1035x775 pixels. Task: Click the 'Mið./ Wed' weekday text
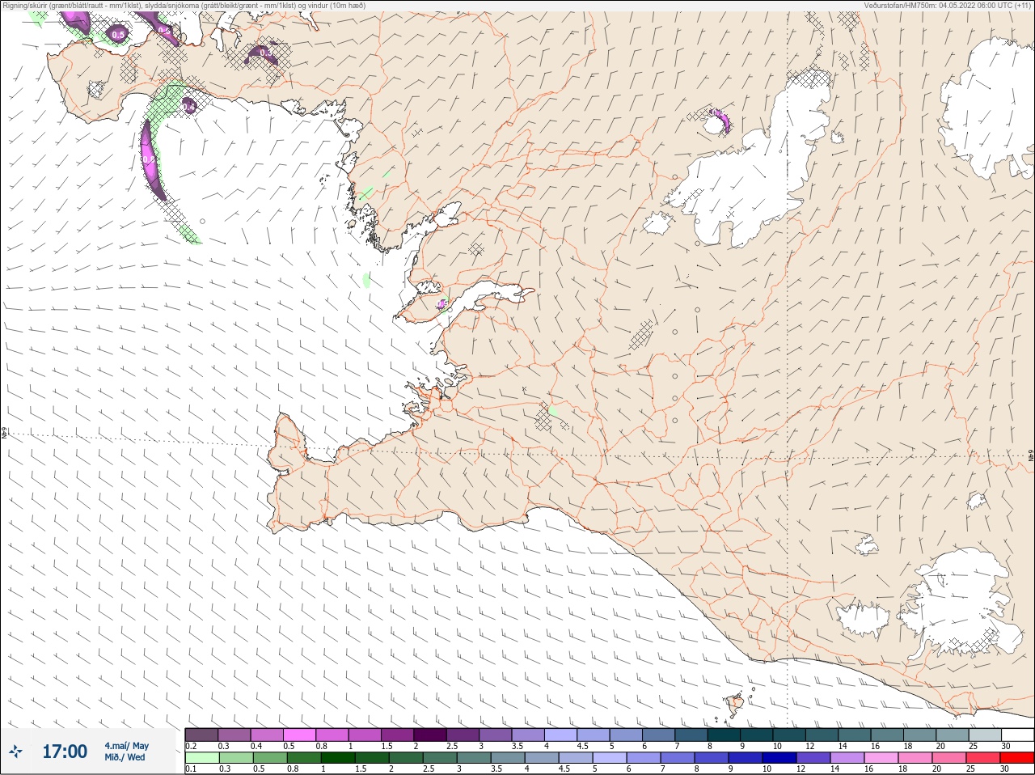(125, 758)
